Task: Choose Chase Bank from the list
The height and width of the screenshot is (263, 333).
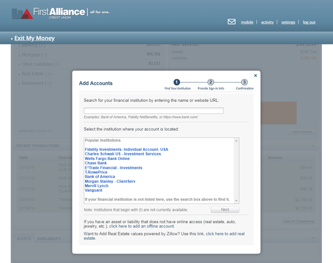Action: [95, 163]
